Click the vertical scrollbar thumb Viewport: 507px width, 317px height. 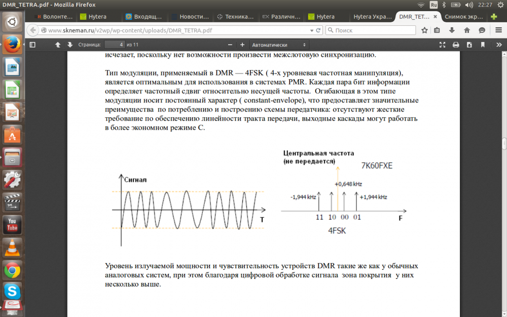point(504,144)
